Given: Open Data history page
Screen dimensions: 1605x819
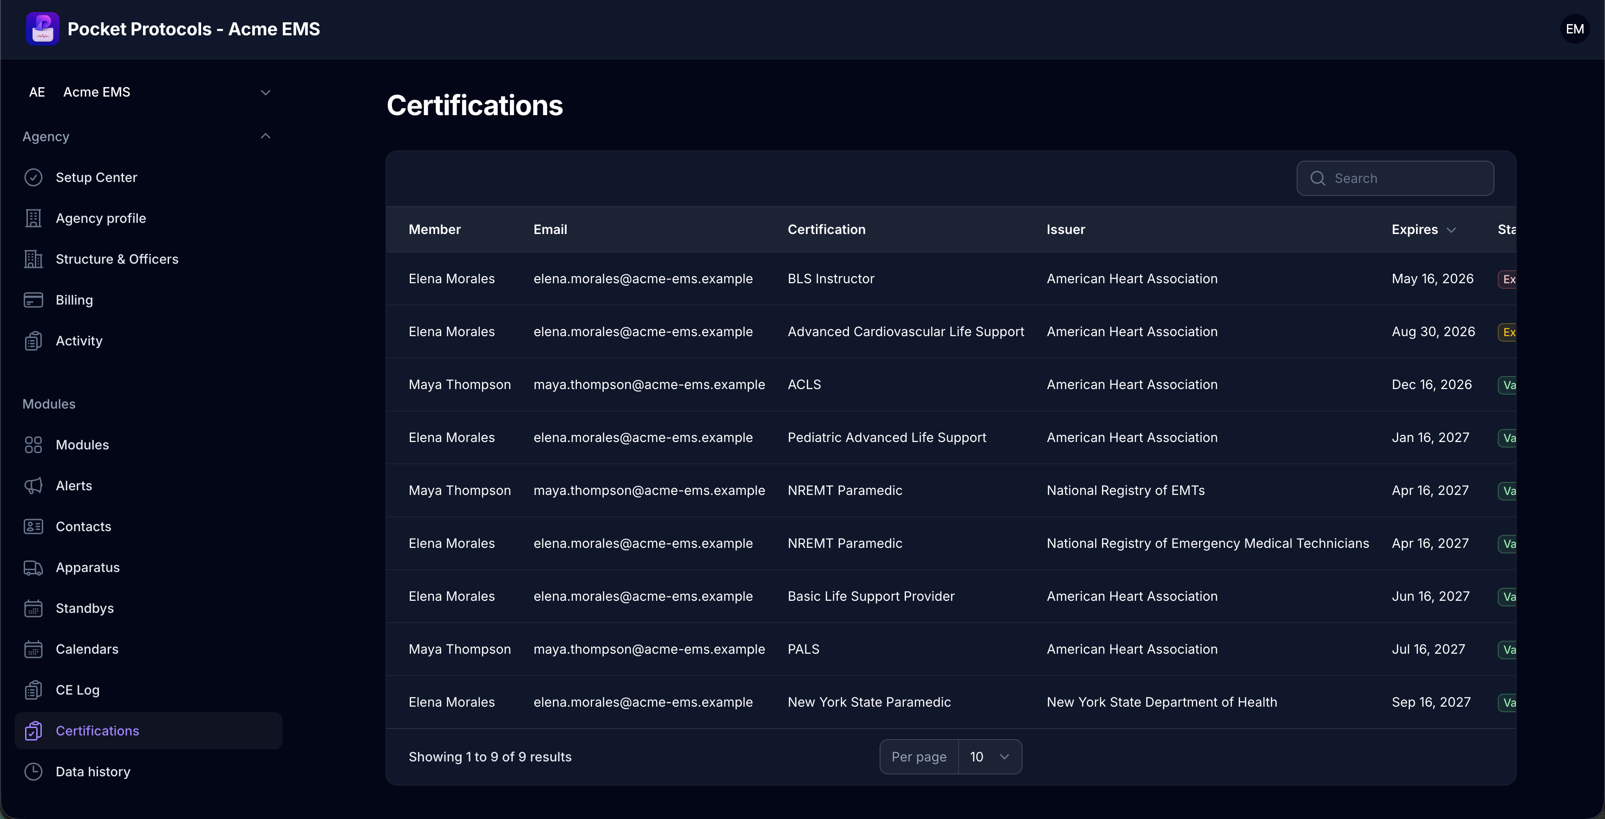Looking at the screenshot, I should click(148, 772).
